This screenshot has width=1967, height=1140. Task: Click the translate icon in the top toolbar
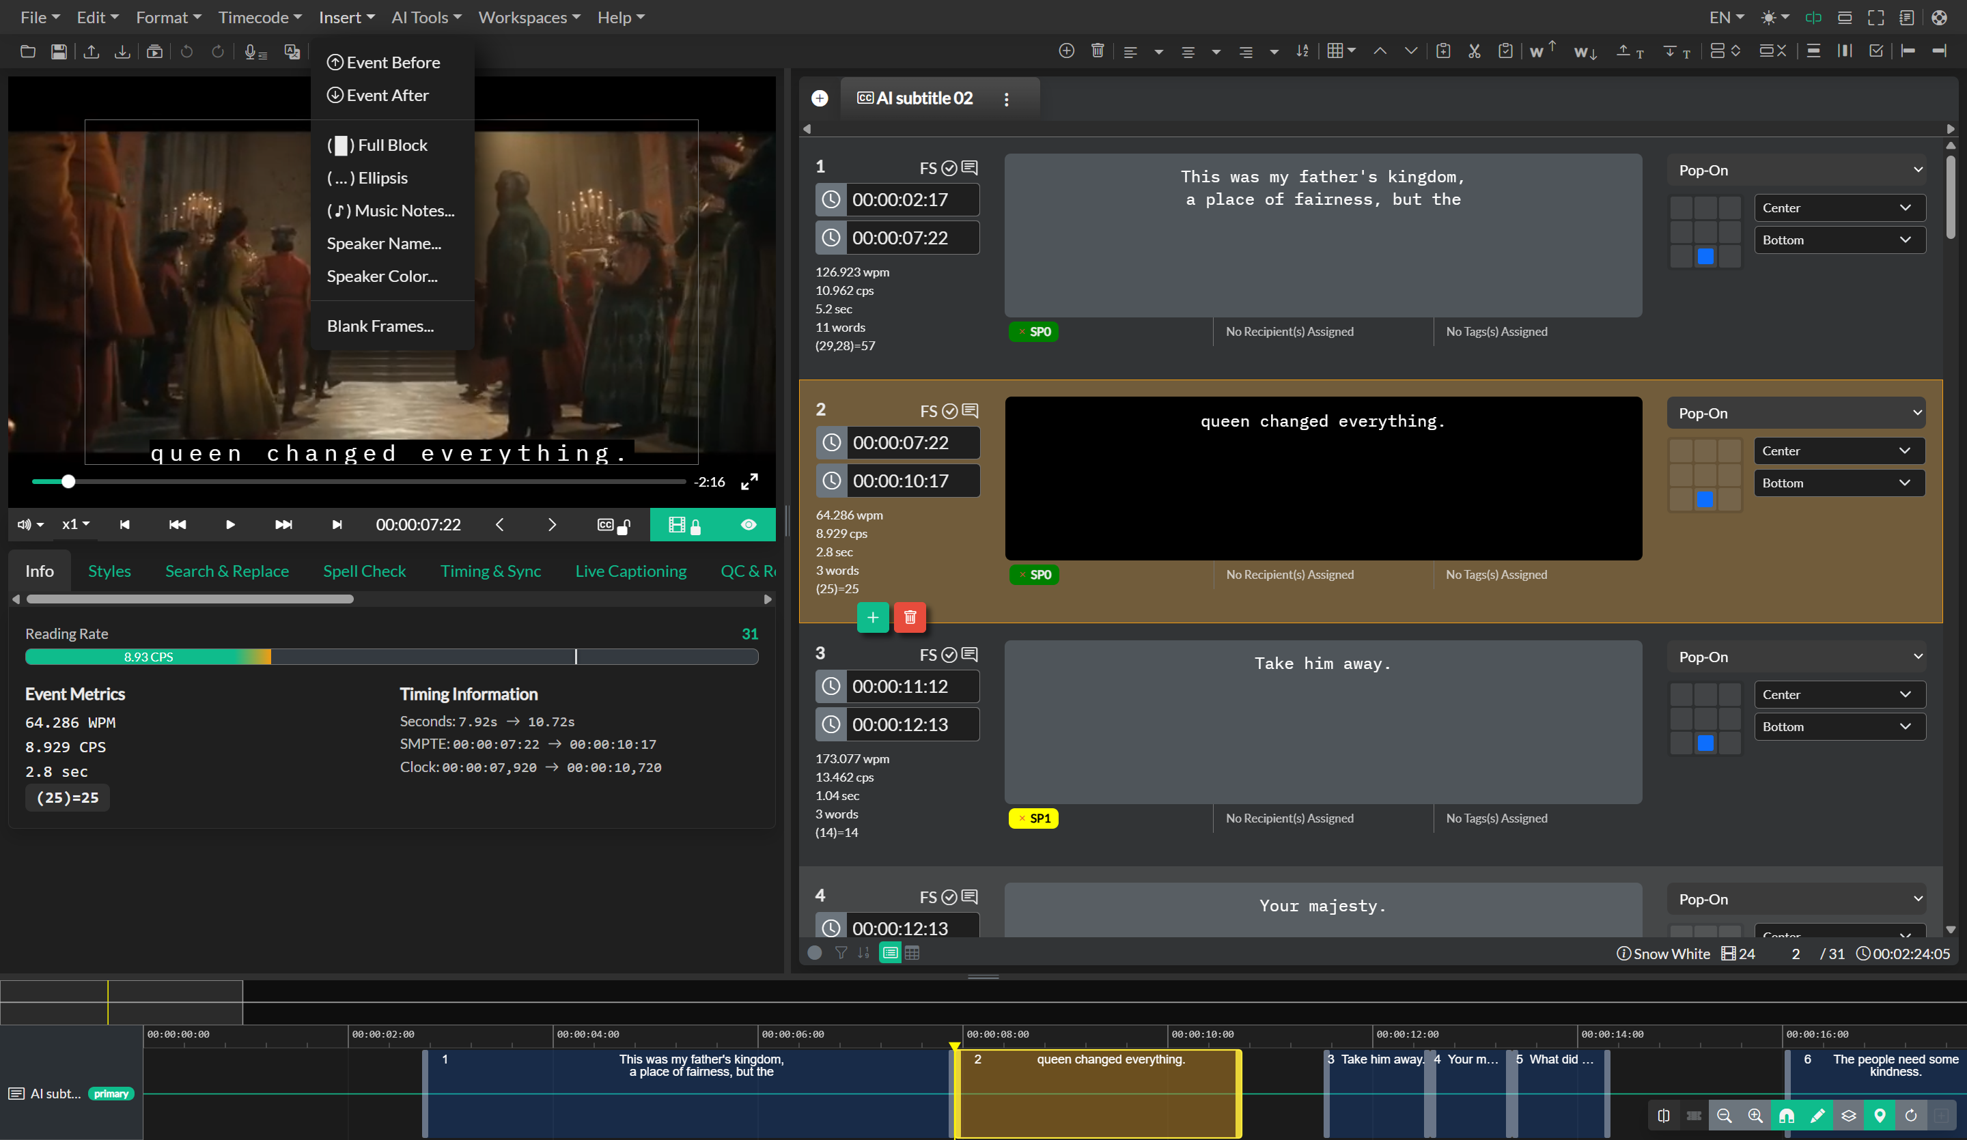click(292, 51)
